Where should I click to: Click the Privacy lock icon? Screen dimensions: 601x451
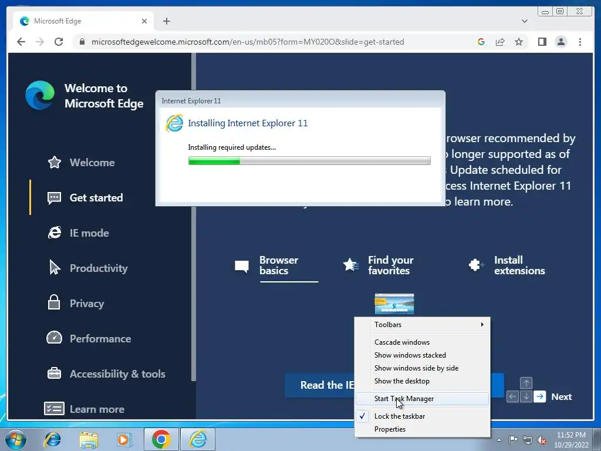54,302
